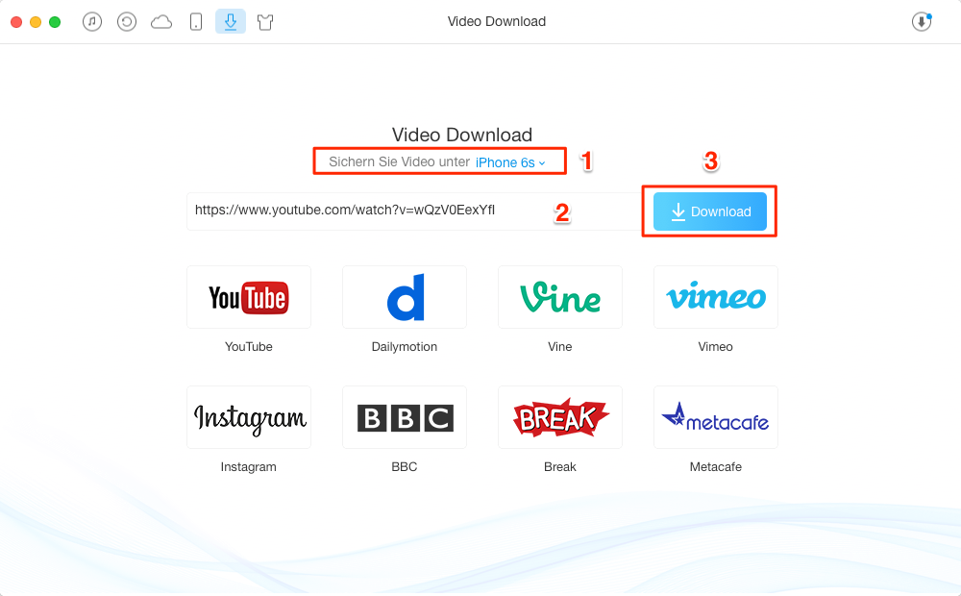Select the Video Download toolbar icon
The height and width of the screenshot is (596, 961).
click(x=231, y=21)
